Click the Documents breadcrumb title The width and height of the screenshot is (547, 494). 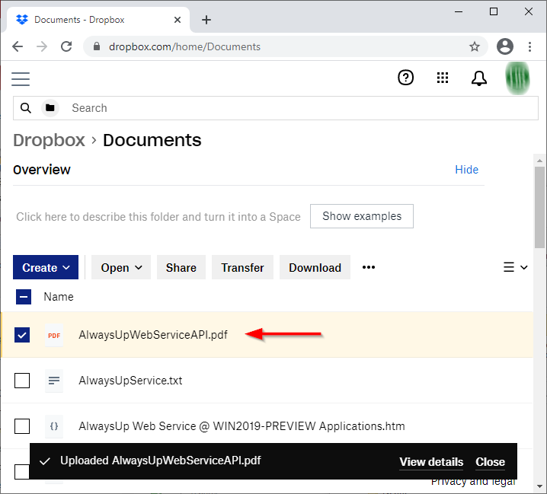(152, 140)
